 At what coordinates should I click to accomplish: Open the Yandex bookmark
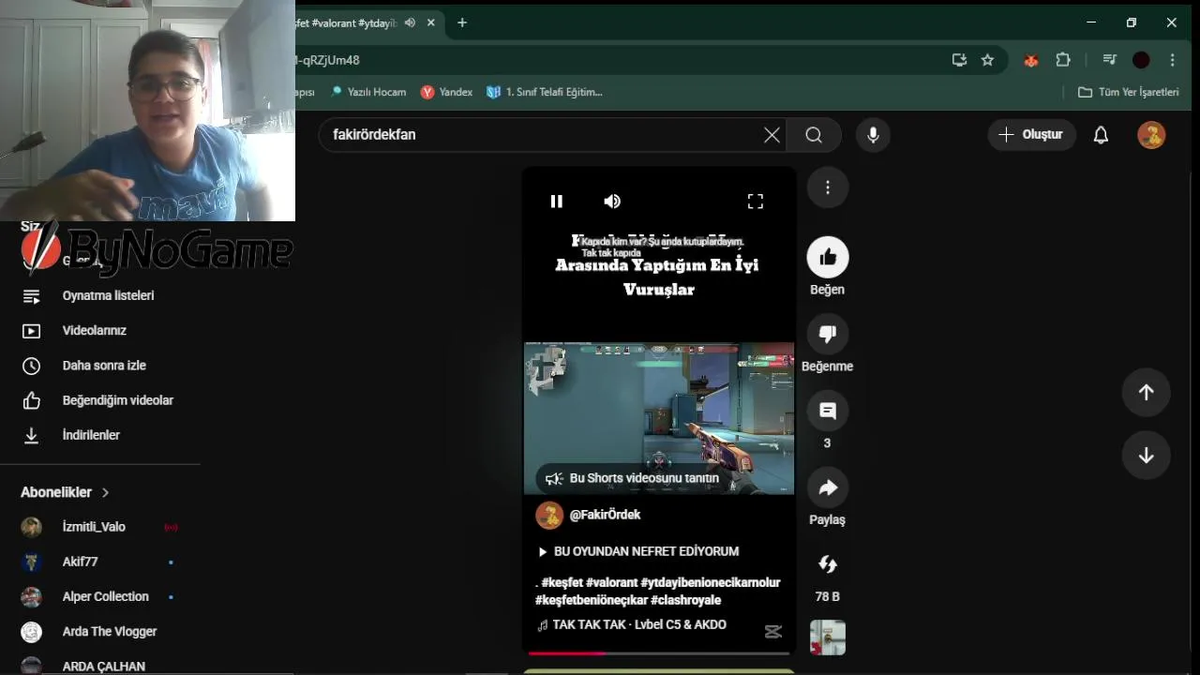point(446,92)
